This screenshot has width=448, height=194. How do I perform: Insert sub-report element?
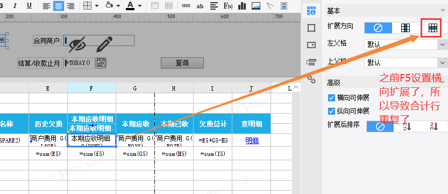pos(284,6)
